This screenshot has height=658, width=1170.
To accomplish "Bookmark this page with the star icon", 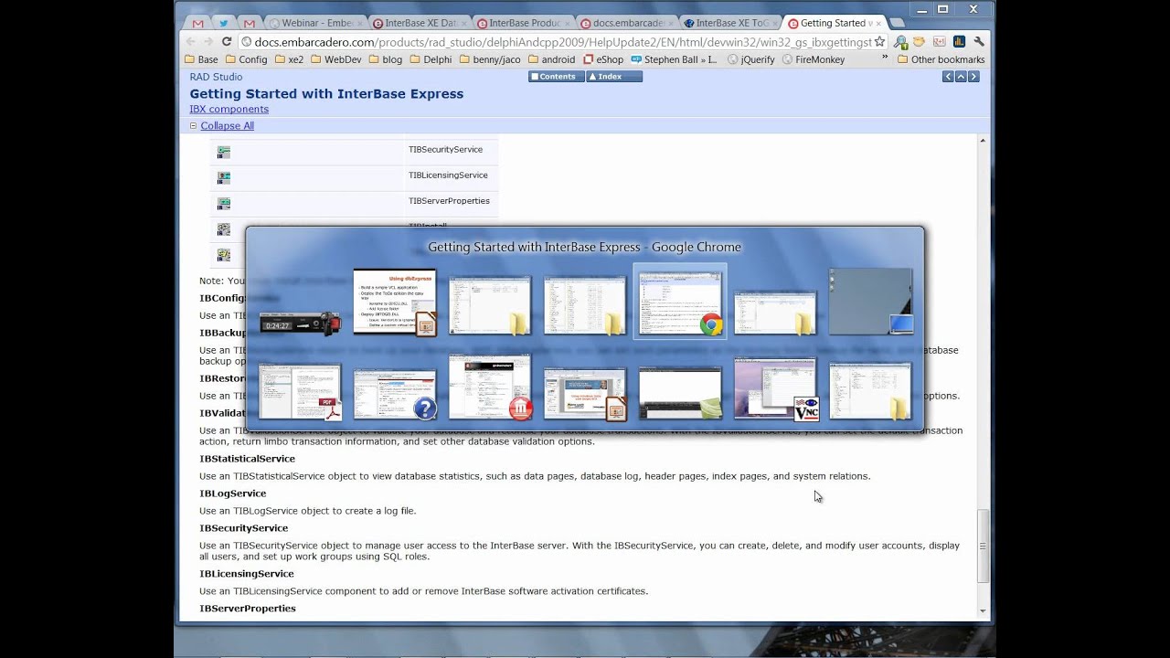I will (x=879, y=41).
